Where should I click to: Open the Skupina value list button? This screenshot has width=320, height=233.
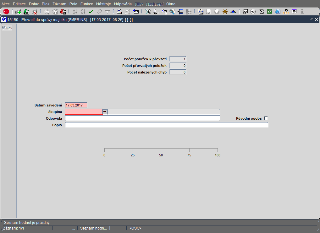click(105, 112)
